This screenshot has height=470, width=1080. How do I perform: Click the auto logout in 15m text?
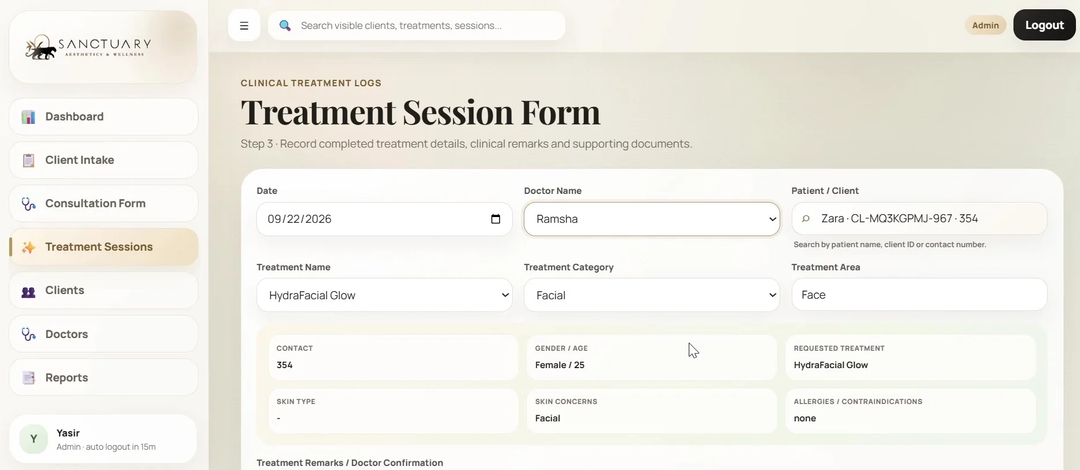tap(120, 447)
